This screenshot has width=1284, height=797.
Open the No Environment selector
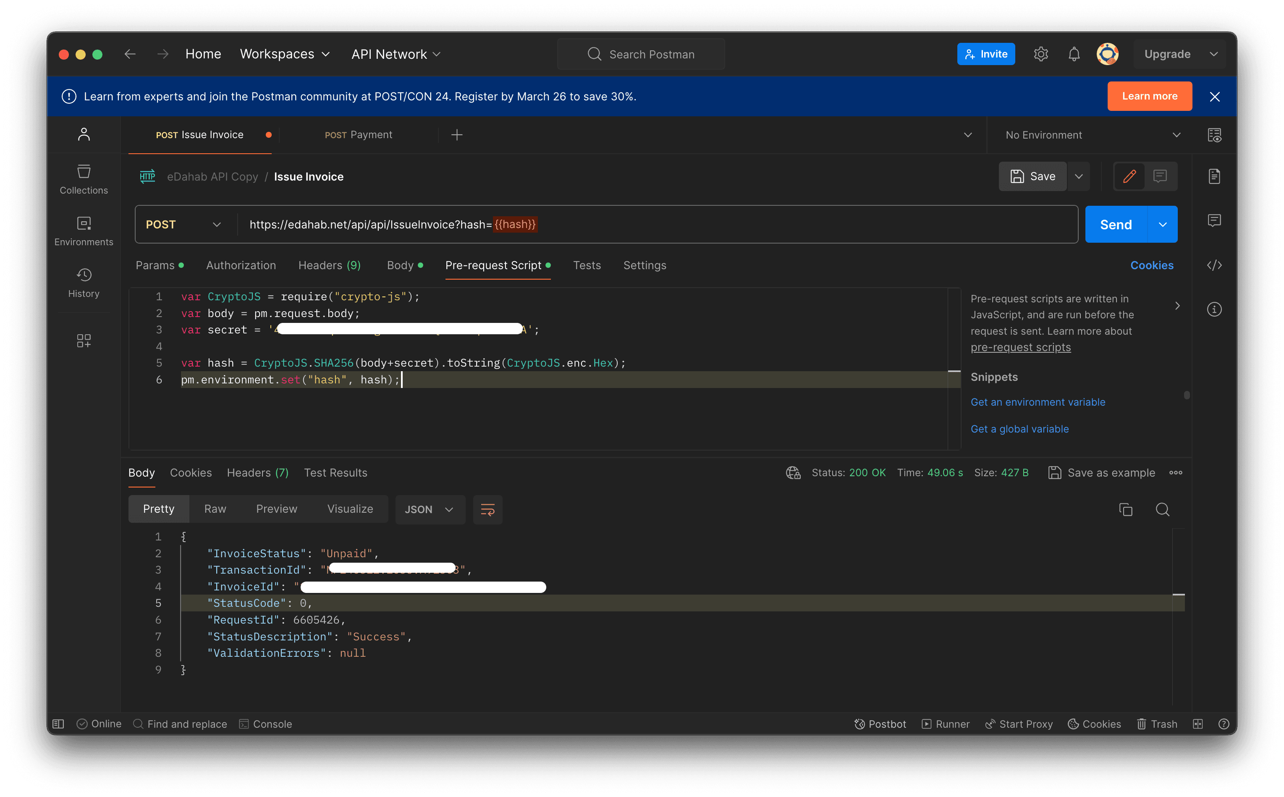tap(1093, 135)
